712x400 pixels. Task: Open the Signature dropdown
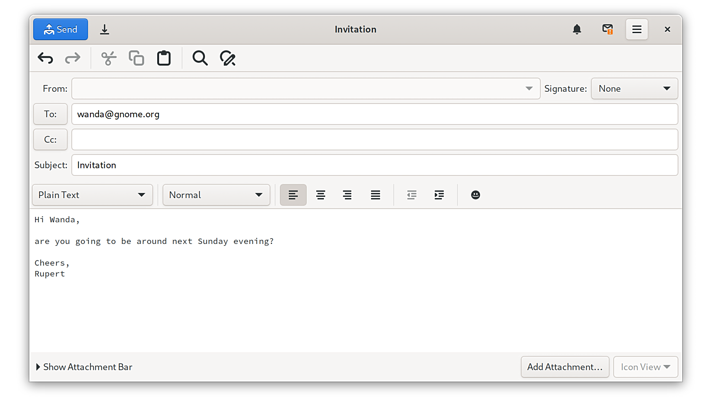tap(634, 88)
